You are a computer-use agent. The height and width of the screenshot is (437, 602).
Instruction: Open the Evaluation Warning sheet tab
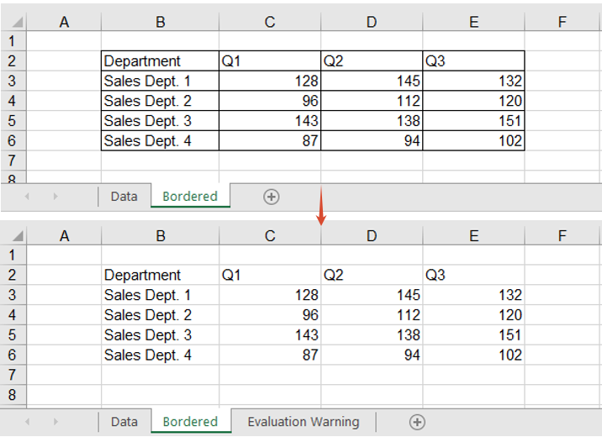click(x=304, y=422)
